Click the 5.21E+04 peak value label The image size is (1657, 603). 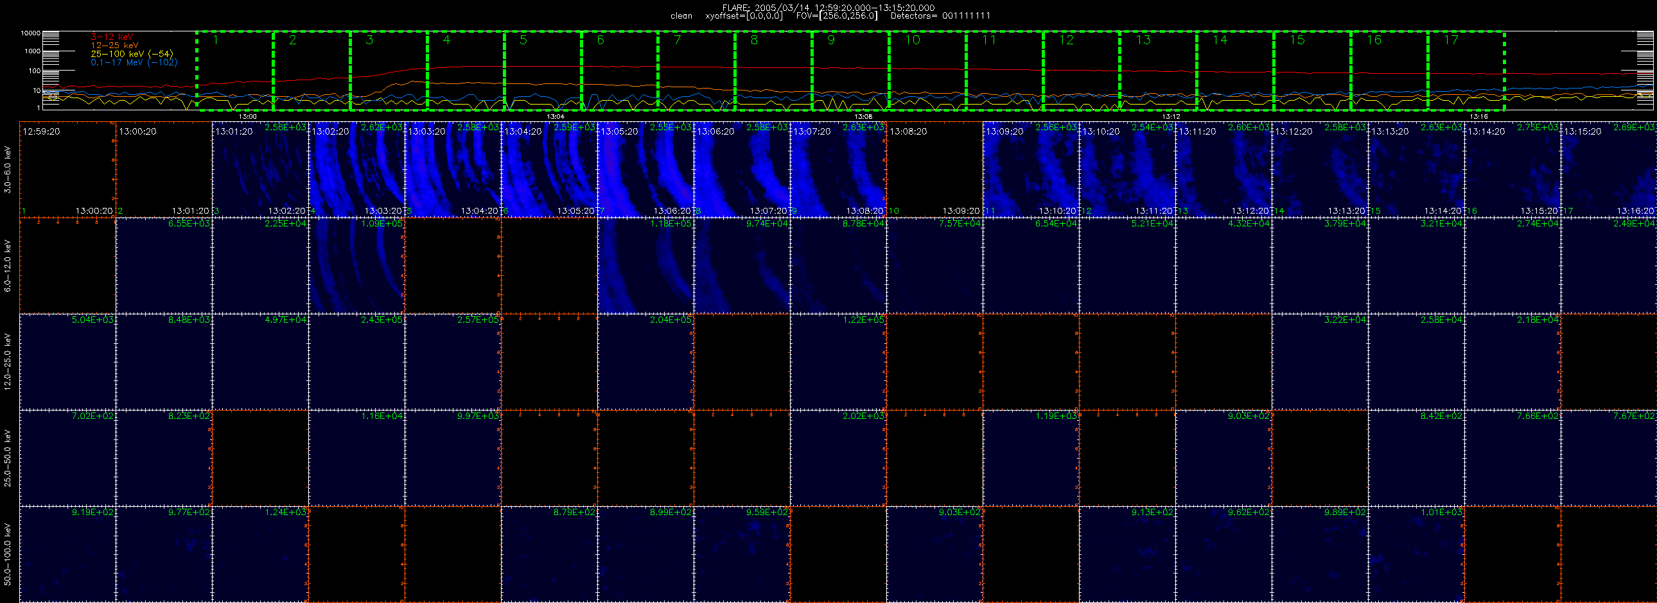tap(1153, 223)
